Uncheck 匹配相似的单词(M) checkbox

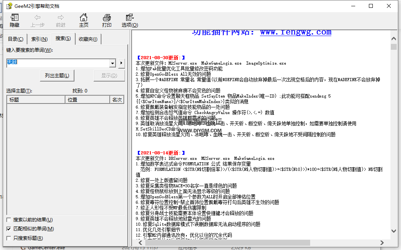(x=9, y=229)
